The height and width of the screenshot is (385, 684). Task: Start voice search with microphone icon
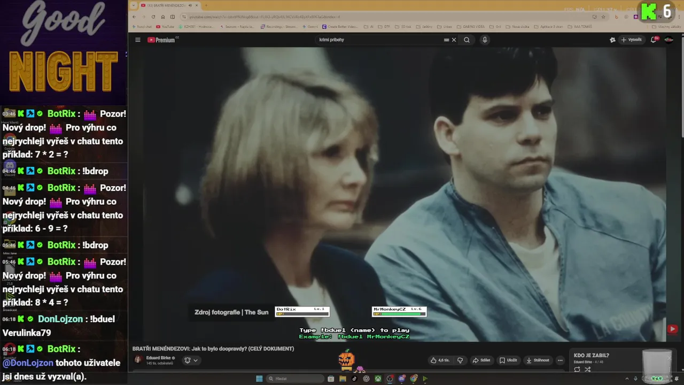485,40
